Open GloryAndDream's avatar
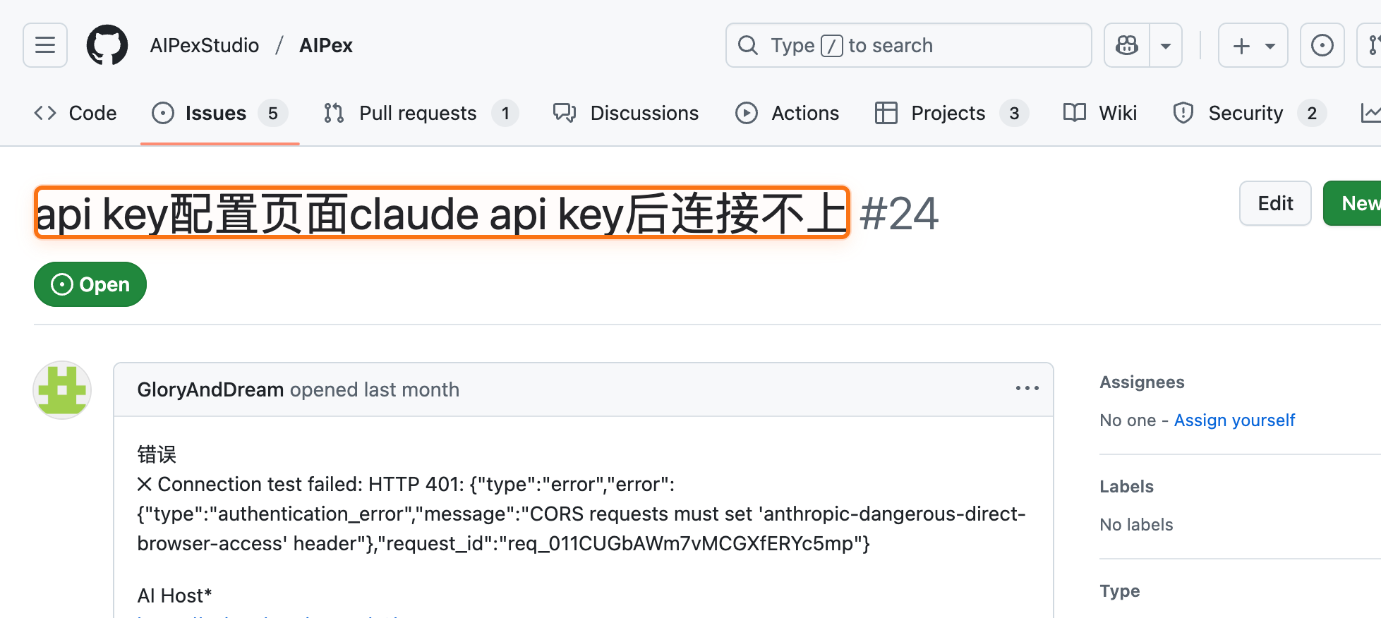1381x618 pixels. pyautogui.click(x=62, y=390)
